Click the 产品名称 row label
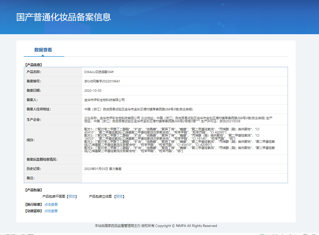The image size is (319, 235). (34, 72)
